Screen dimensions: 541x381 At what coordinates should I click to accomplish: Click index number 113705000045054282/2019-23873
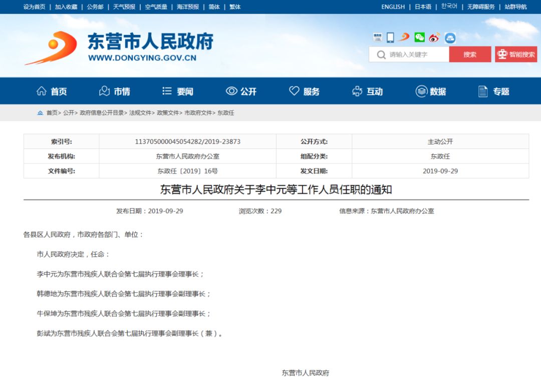188,141
